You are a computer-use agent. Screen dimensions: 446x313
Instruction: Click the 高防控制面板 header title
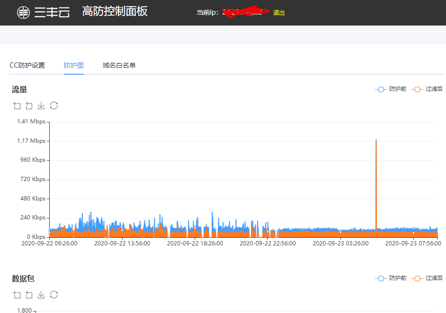click(x=115, y=12)
